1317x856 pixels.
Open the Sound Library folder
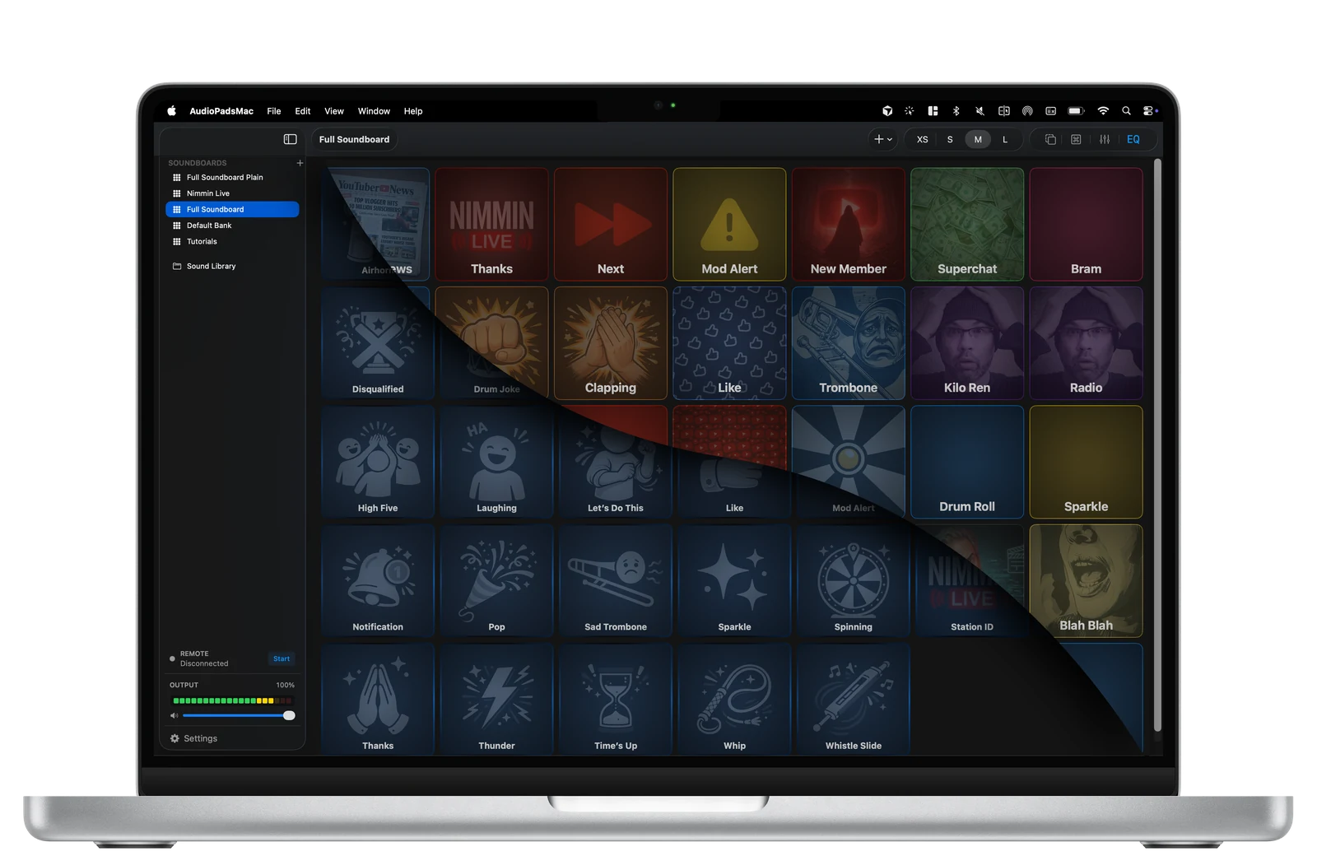[x=204, y=266]
